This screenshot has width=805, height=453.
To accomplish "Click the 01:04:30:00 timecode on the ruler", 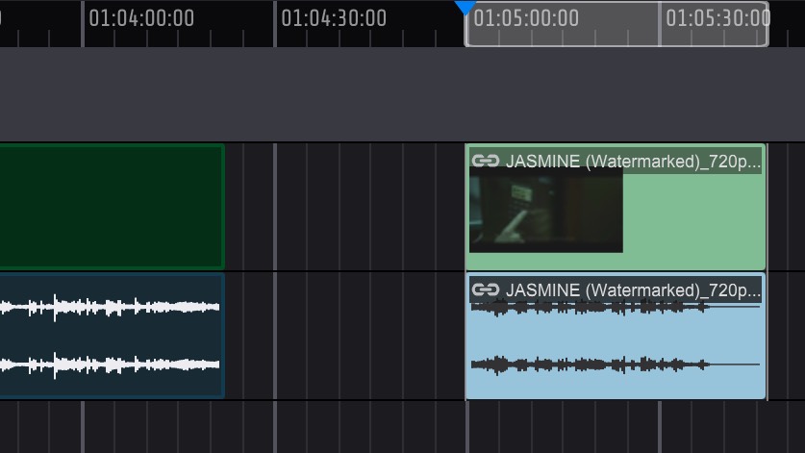I will pos(334,18).
